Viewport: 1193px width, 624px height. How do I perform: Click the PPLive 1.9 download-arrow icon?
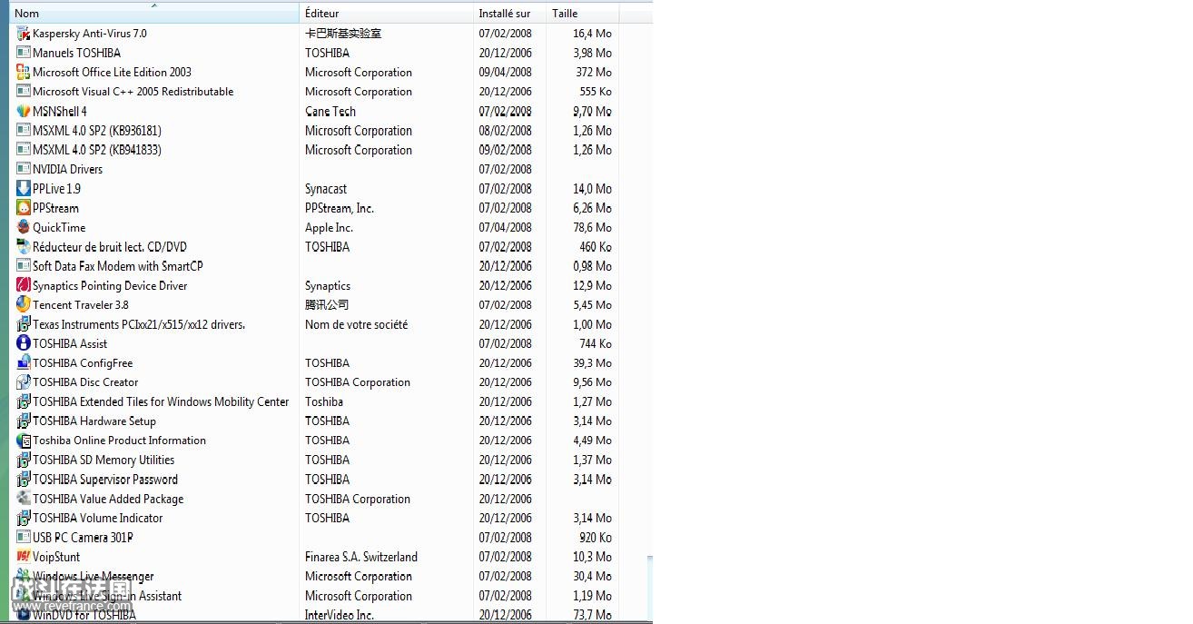pos(24,188)
